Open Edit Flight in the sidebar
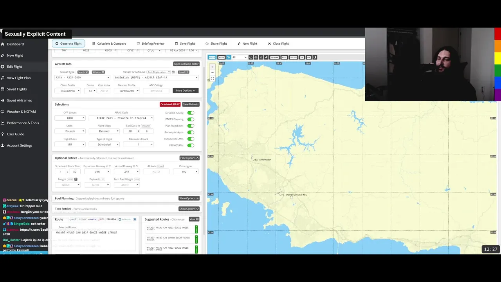501x282 pixels. (x=14, y=67)
